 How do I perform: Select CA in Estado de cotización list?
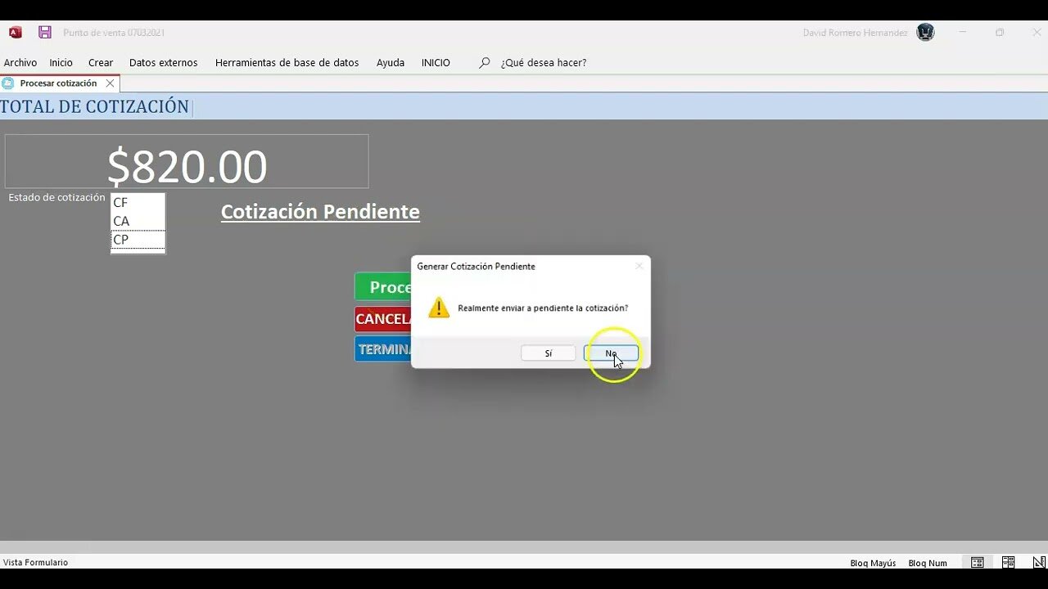[x=138, y=221]
